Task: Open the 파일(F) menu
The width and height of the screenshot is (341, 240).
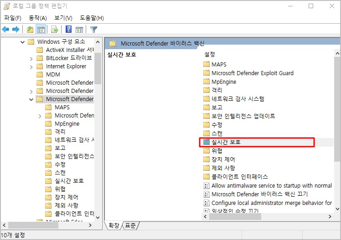Action: point(13,18)
